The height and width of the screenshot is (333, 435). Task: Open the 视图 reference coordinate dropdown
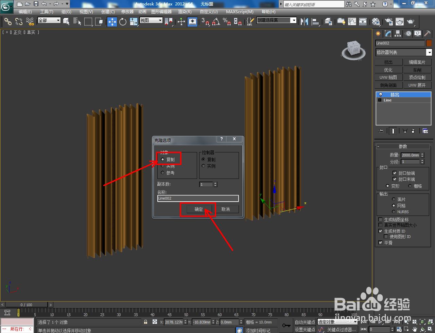coord(151,20)
